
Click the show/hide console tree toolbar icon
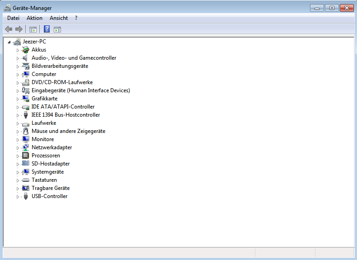[33, 29]
